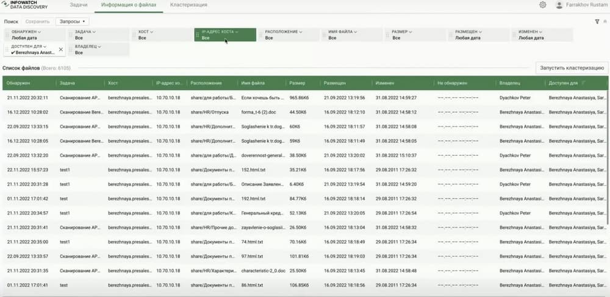Click the Farrakhov Rustam user name
The image size is (610, 297).
point(587,5)
